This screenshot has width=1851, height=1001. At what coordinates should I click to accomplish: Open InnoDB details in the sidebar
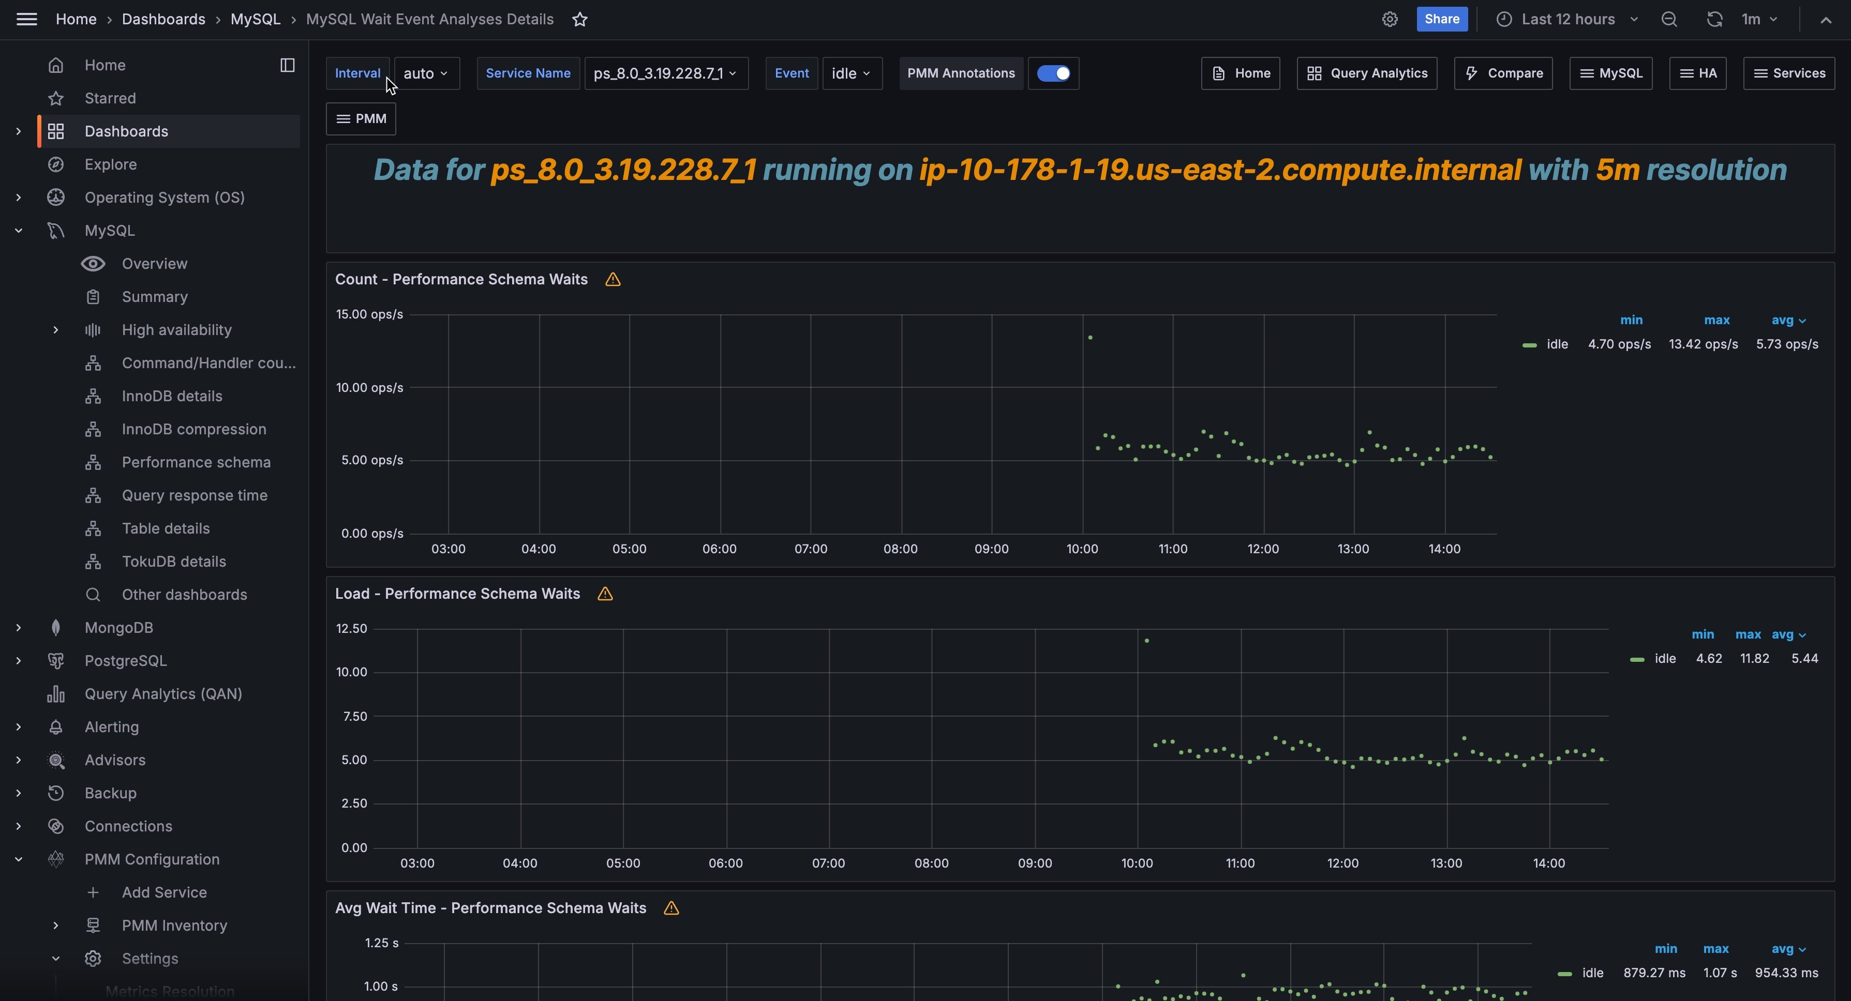click(172, 396)
